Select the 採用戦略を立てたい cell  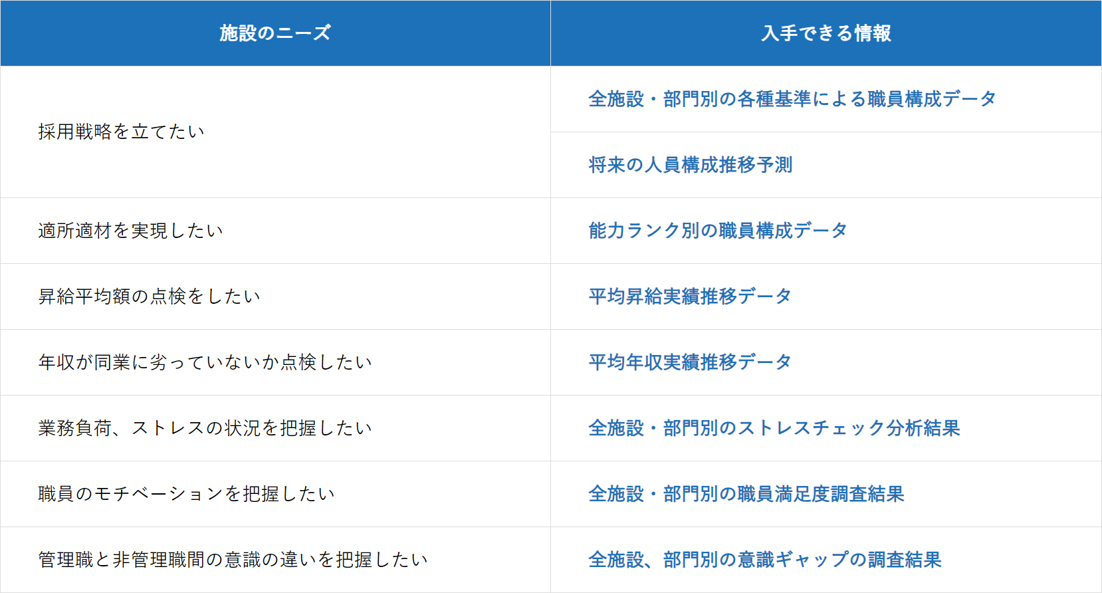[x=121, y=132]
